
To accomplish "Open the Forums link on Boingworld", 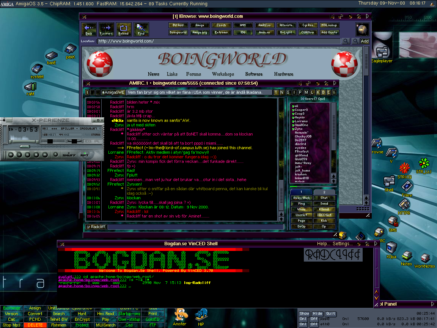I will click(x=194, y=74).
